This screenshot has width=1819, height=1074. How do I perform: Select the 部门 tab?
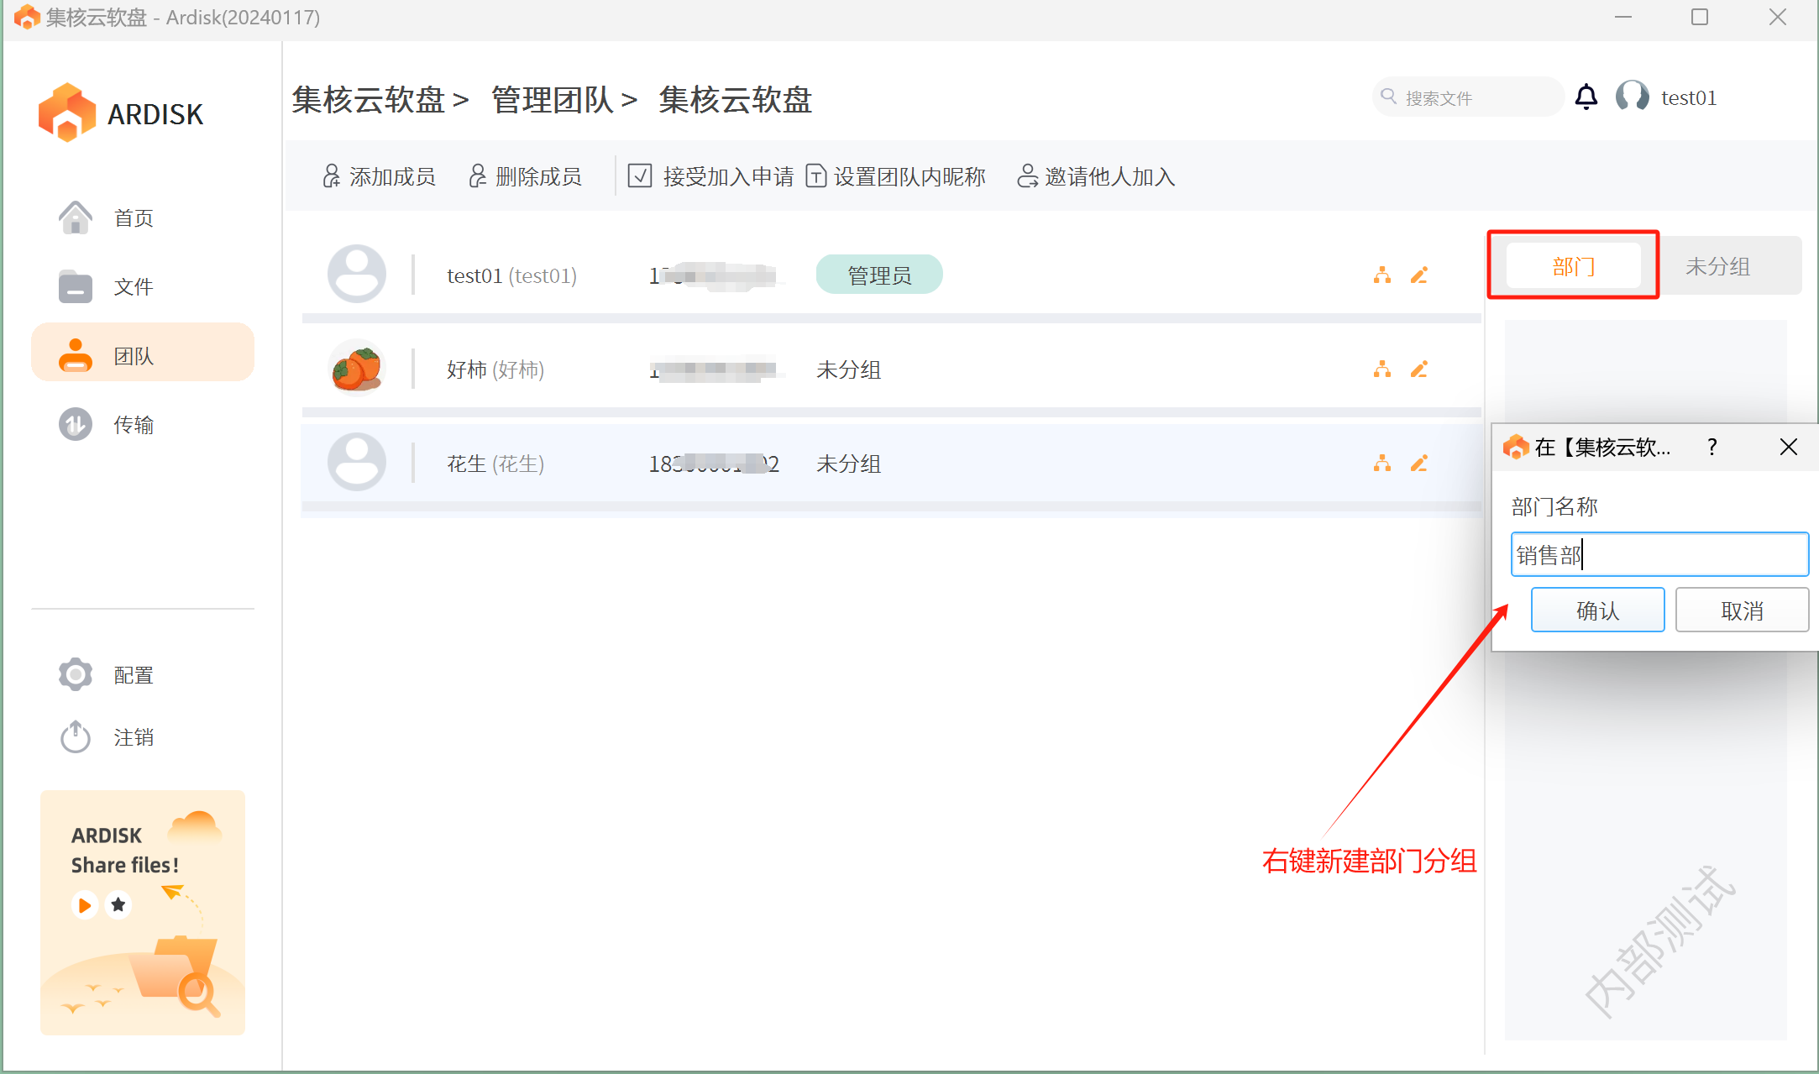pyautogui.click(x=1573, y=266)
